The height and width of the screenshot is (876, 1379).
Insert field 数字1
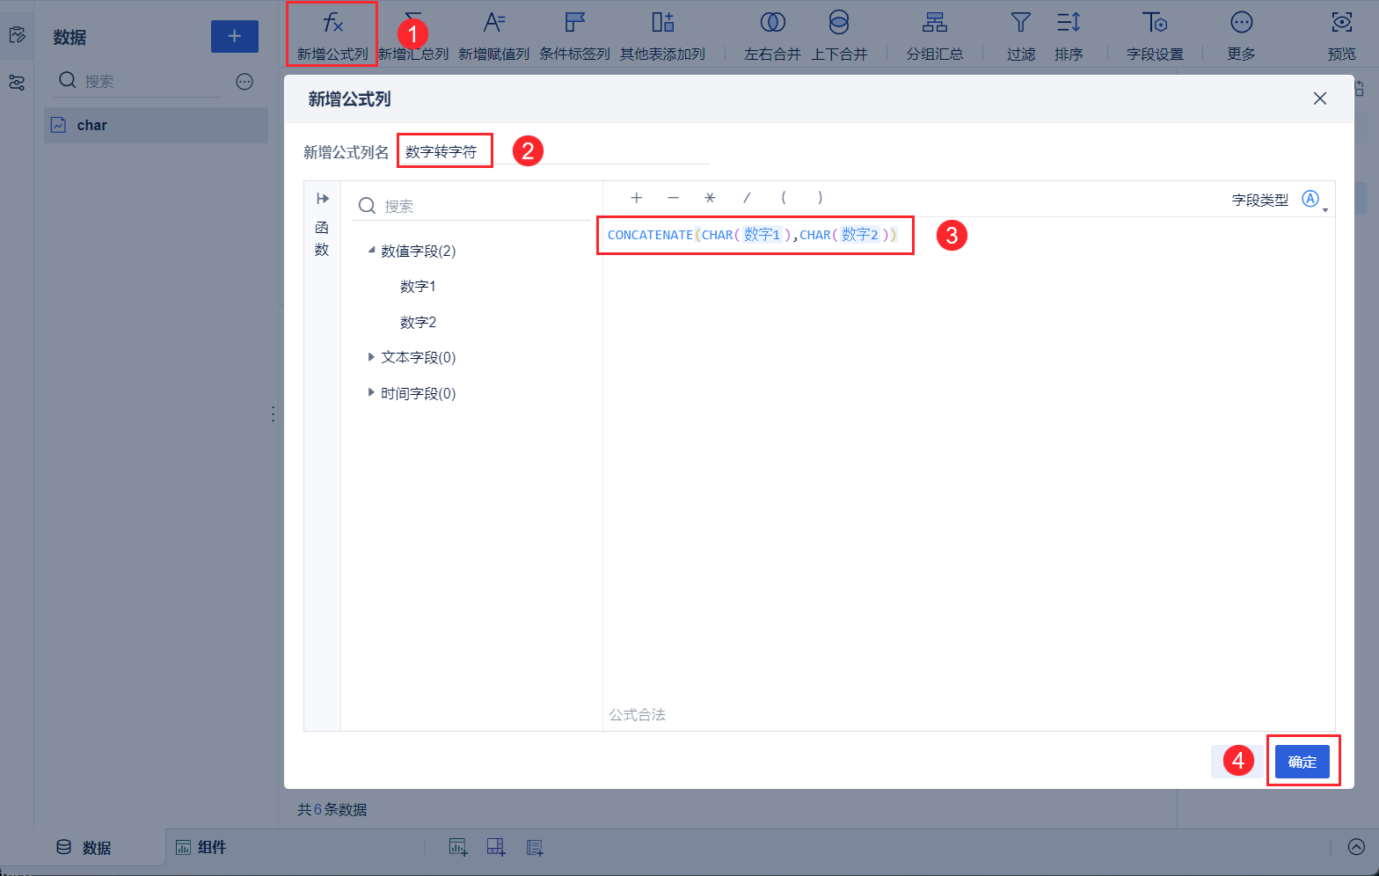pyautogui.click(x=418, y=287)
